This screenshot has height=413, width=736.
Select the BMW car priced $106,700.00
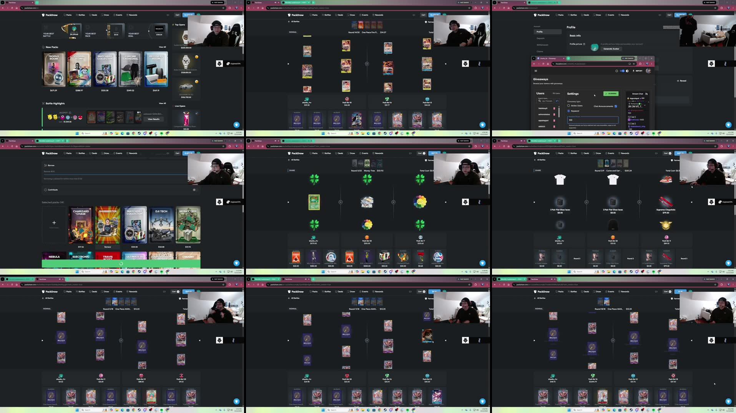(x=186, y=88)
